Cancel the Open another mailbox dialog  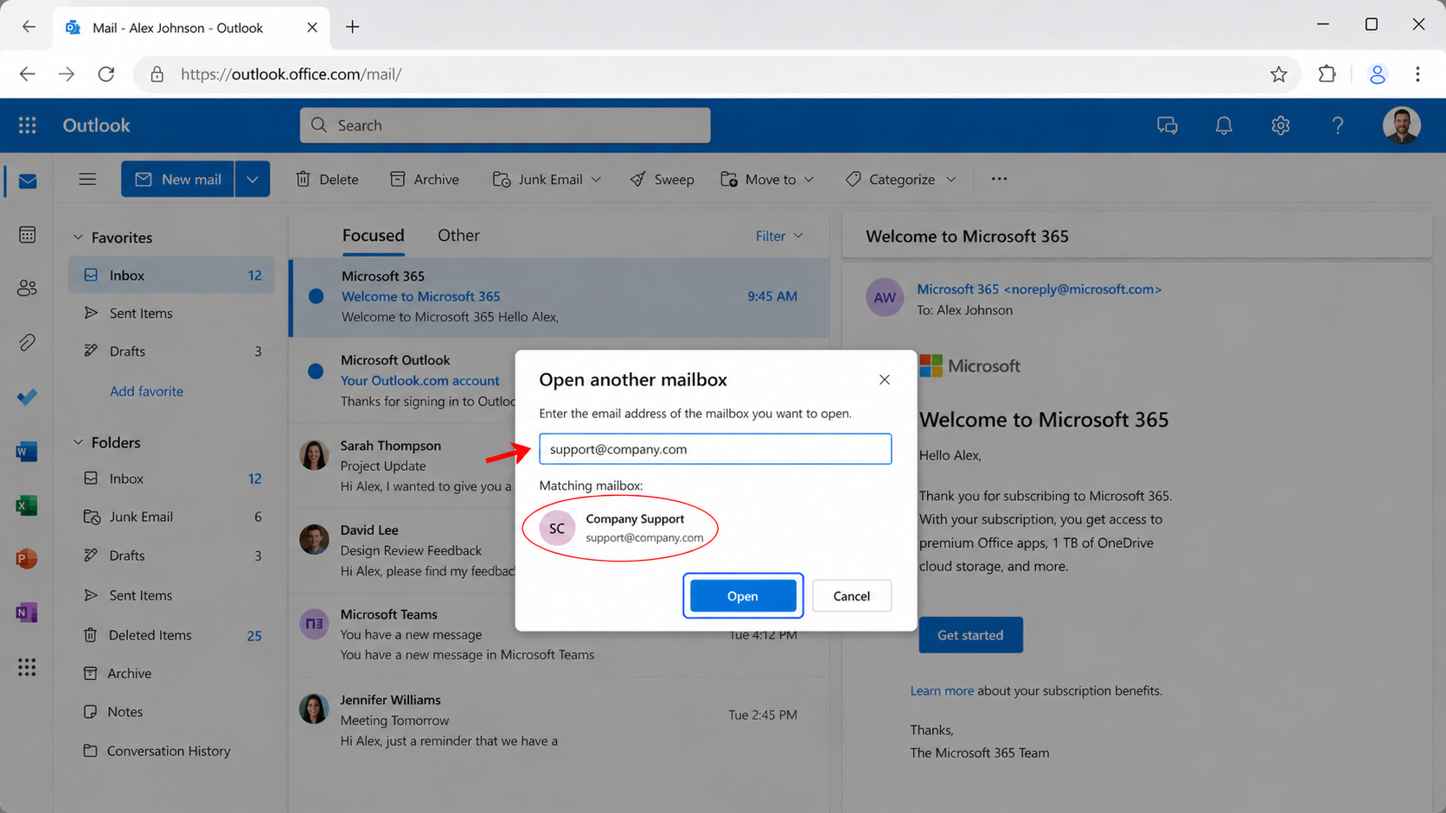[851, 596]
